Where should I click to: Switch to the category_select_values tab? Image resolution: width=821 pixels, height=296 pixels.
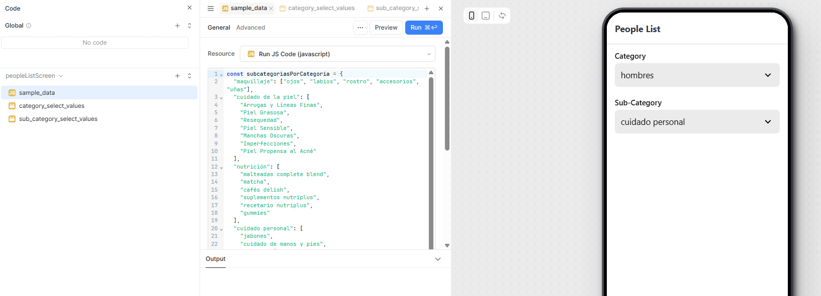[x=317, y=8]
